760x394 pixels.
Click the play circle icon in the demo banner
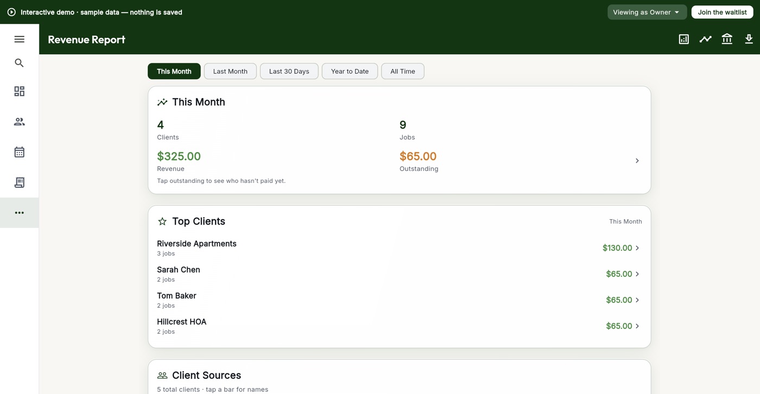pyautogui.click(x=11, y=12)
